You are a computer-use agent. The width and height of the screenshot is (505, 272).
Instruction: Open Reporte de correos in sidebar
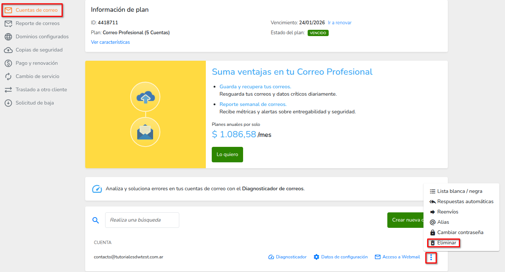37,24
